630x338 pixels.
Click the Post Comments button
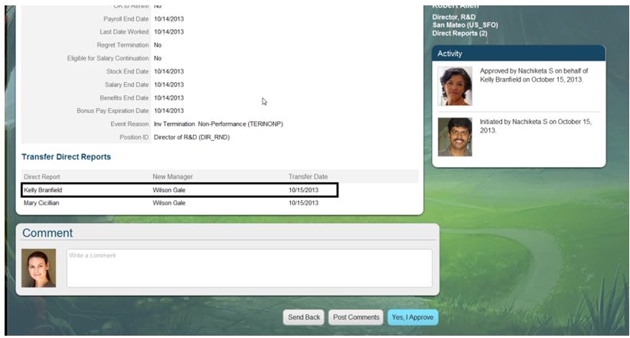pos(356,317)
